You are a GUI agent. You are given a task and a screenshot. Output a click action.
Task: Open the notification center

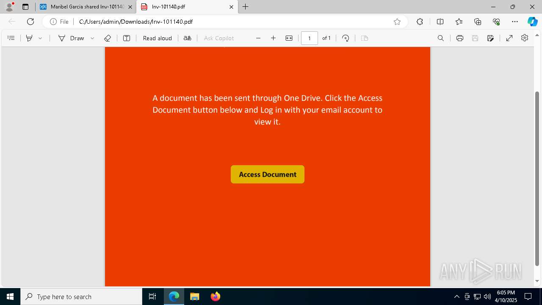pyautogui.click(x=528, y=297)
